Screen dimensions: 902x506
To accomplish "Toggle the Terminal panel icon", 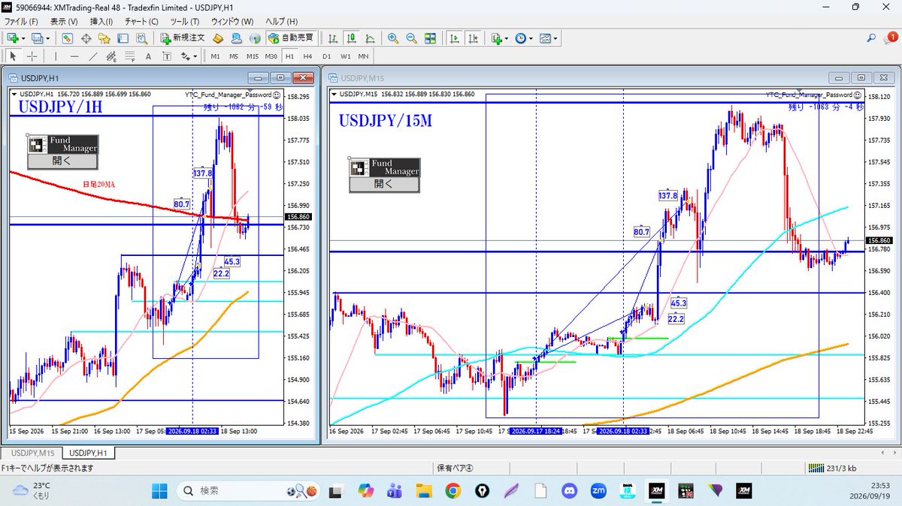I will [123, 38].
